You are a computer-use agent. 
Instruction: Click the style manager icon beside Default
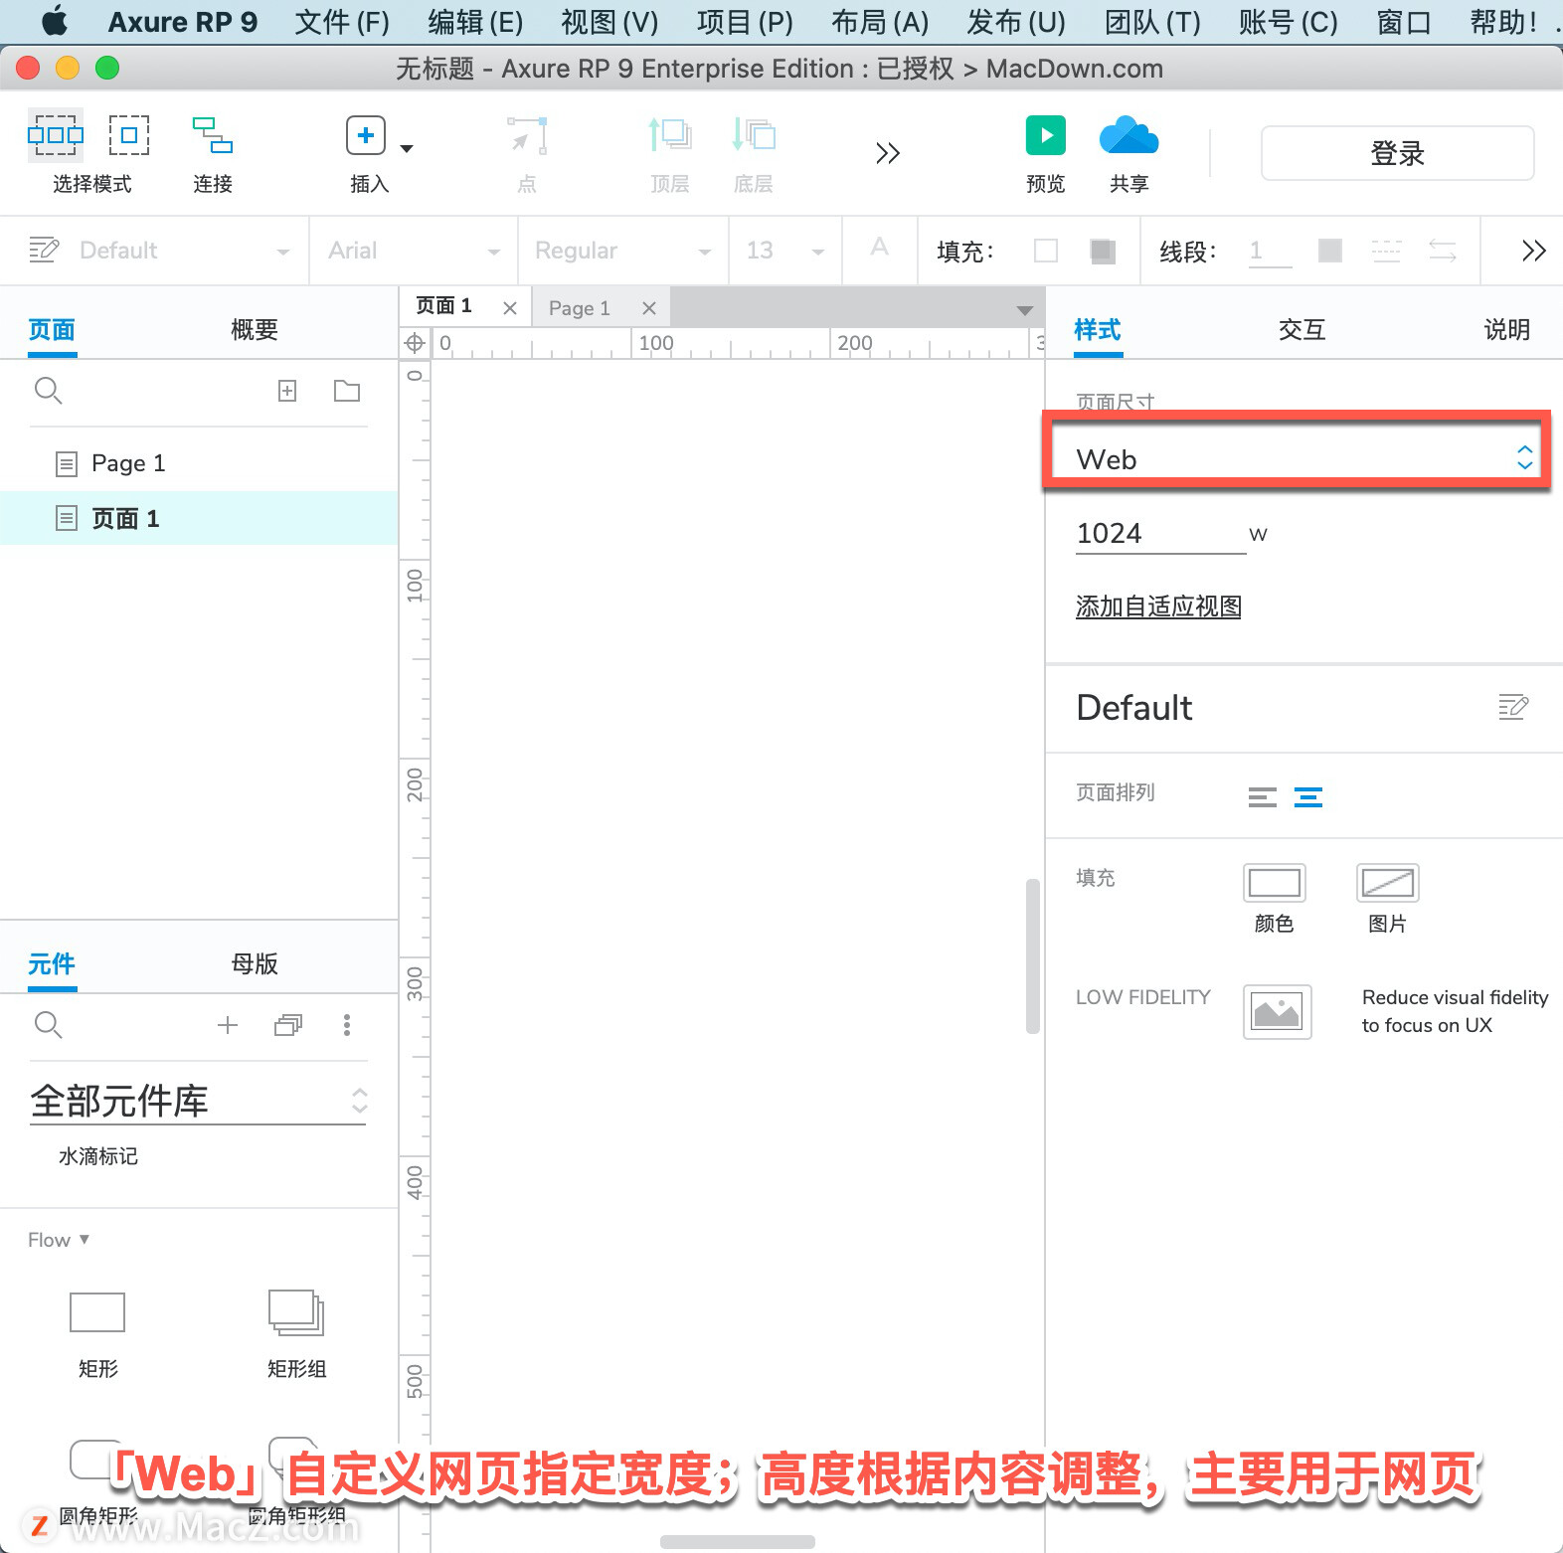44,250
